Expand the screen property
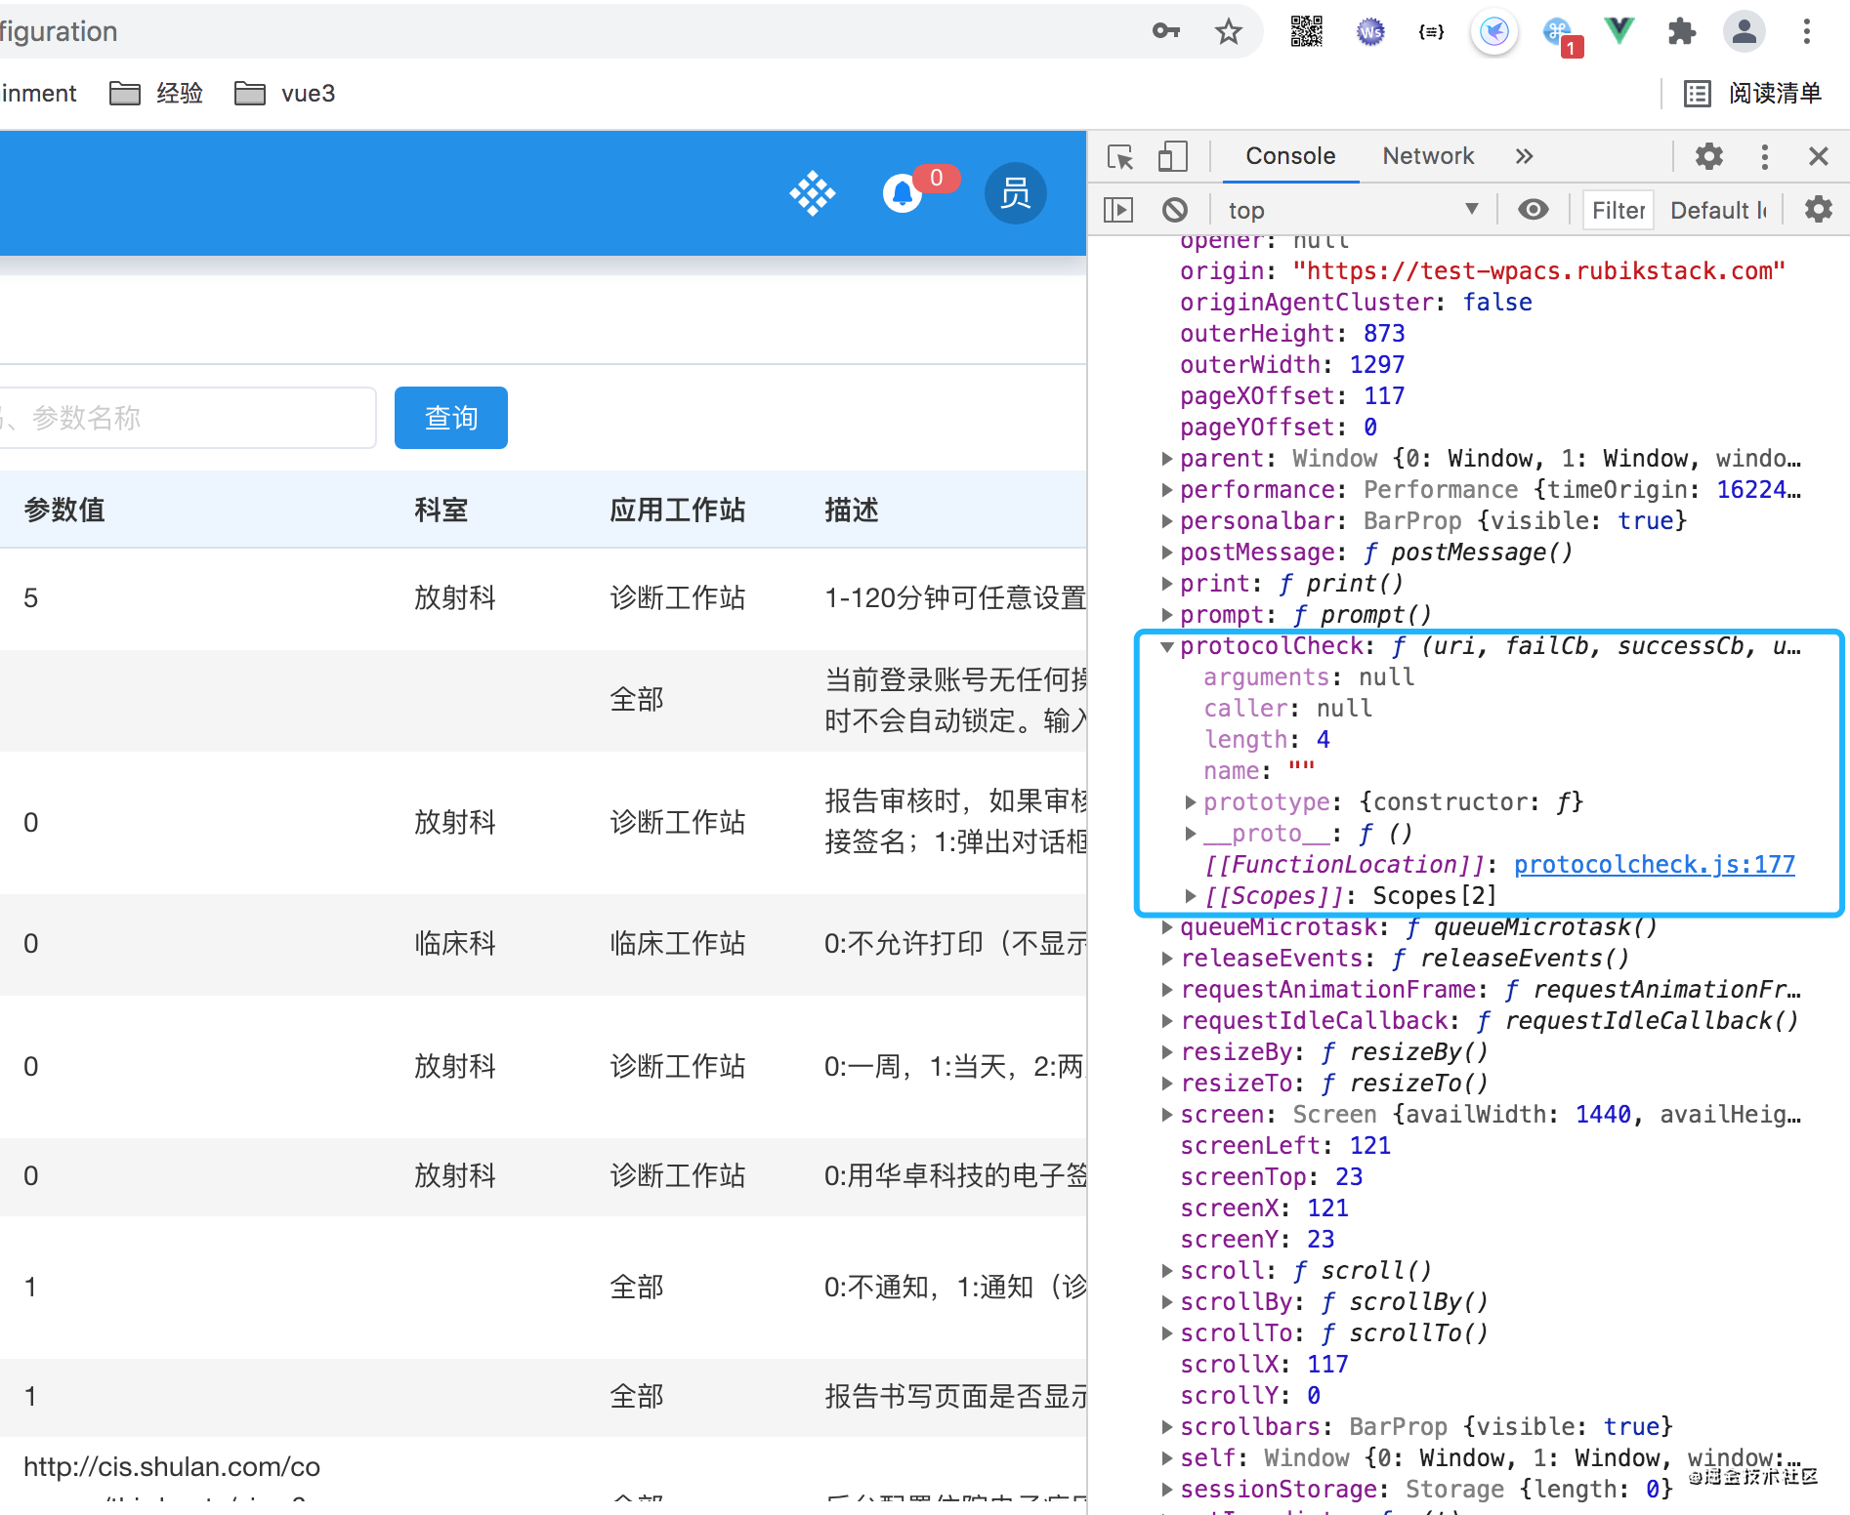This screenshot has width=1850, height=1515. (x=1166, y=1115)
